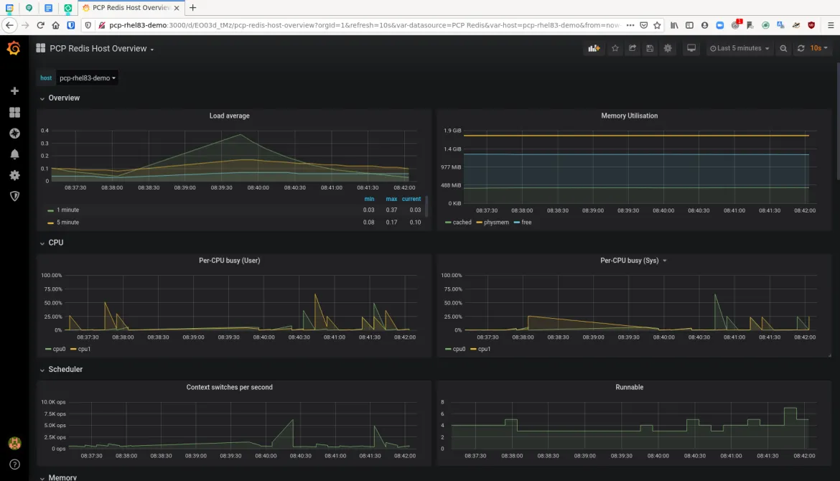This screenshot has height=481, width=840.
Task: Open the Last 5 minutes time picker
Action: coord(739,48)
